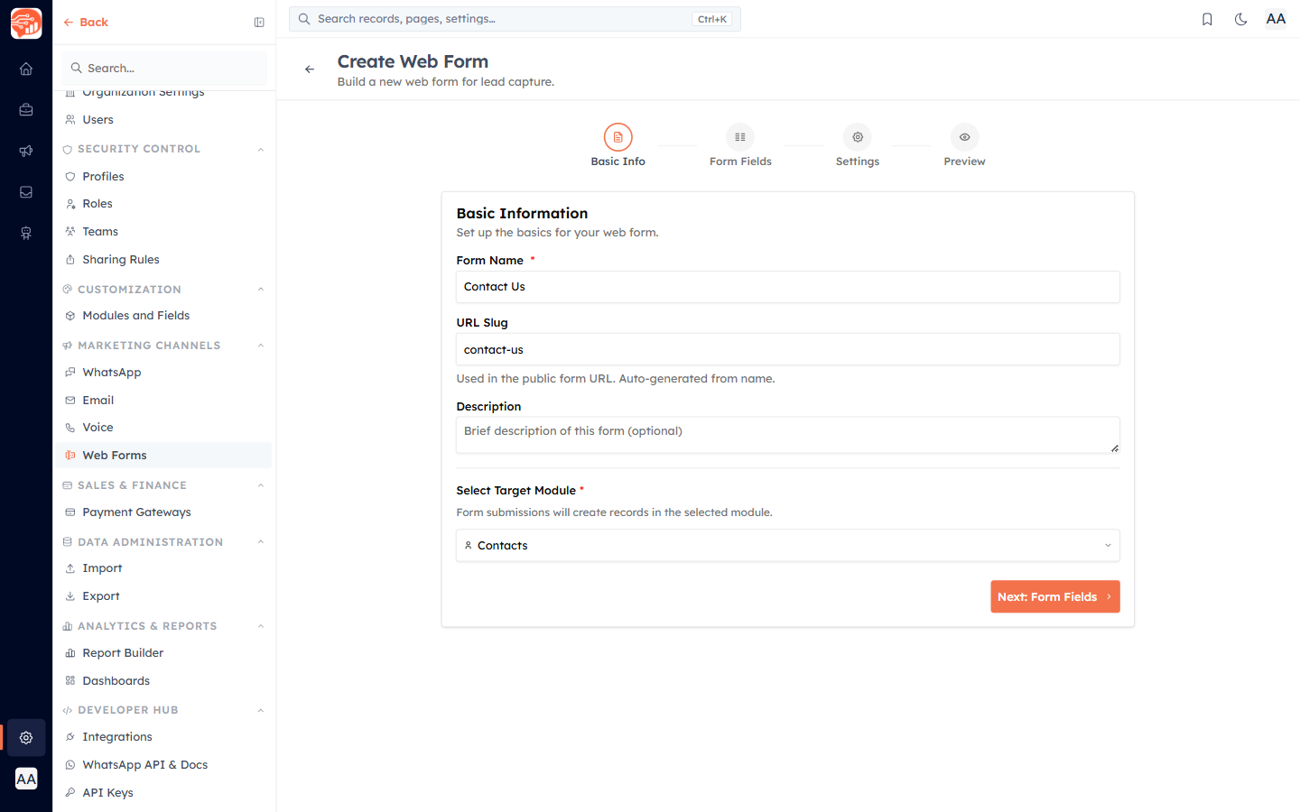
Task: Click the AA avatar in left rail
Action: tap(26, 779)
